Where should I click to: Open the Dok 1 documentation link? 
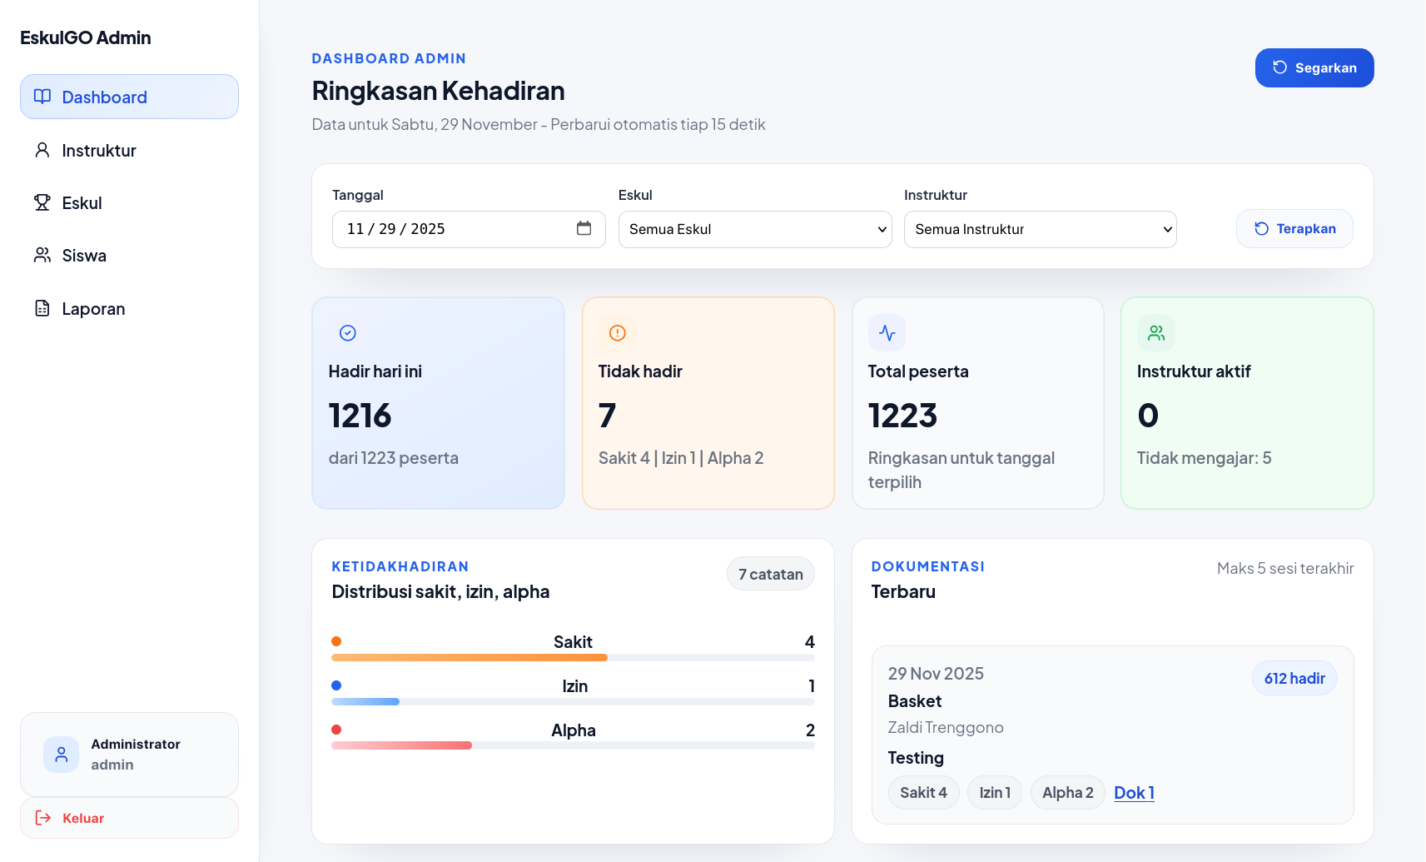1134,793
